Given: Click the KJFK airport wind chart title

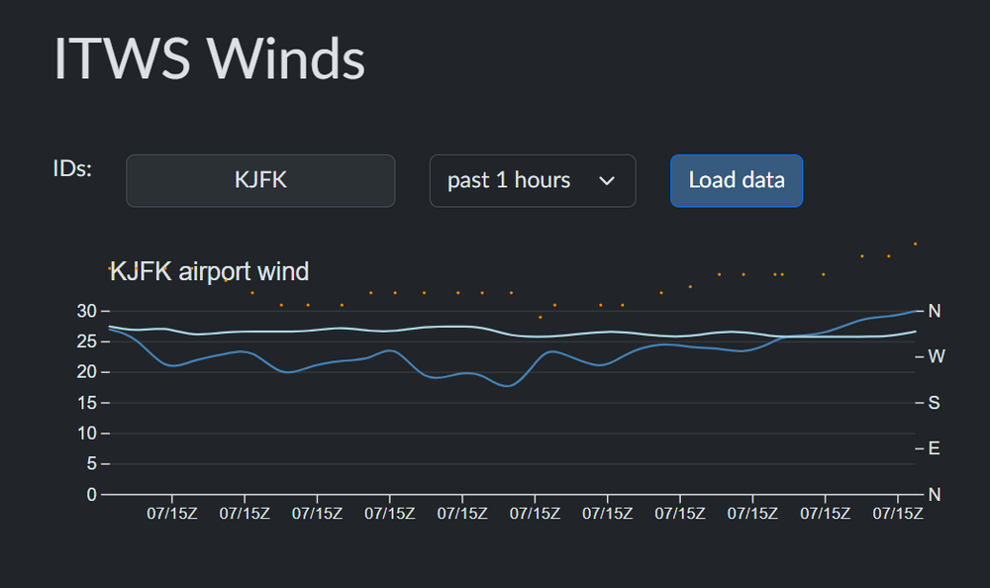Looking at the screenshot, I should (x=209, y=271).
